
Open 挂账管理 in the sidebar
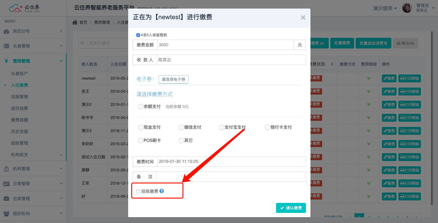tap(20, 97)
